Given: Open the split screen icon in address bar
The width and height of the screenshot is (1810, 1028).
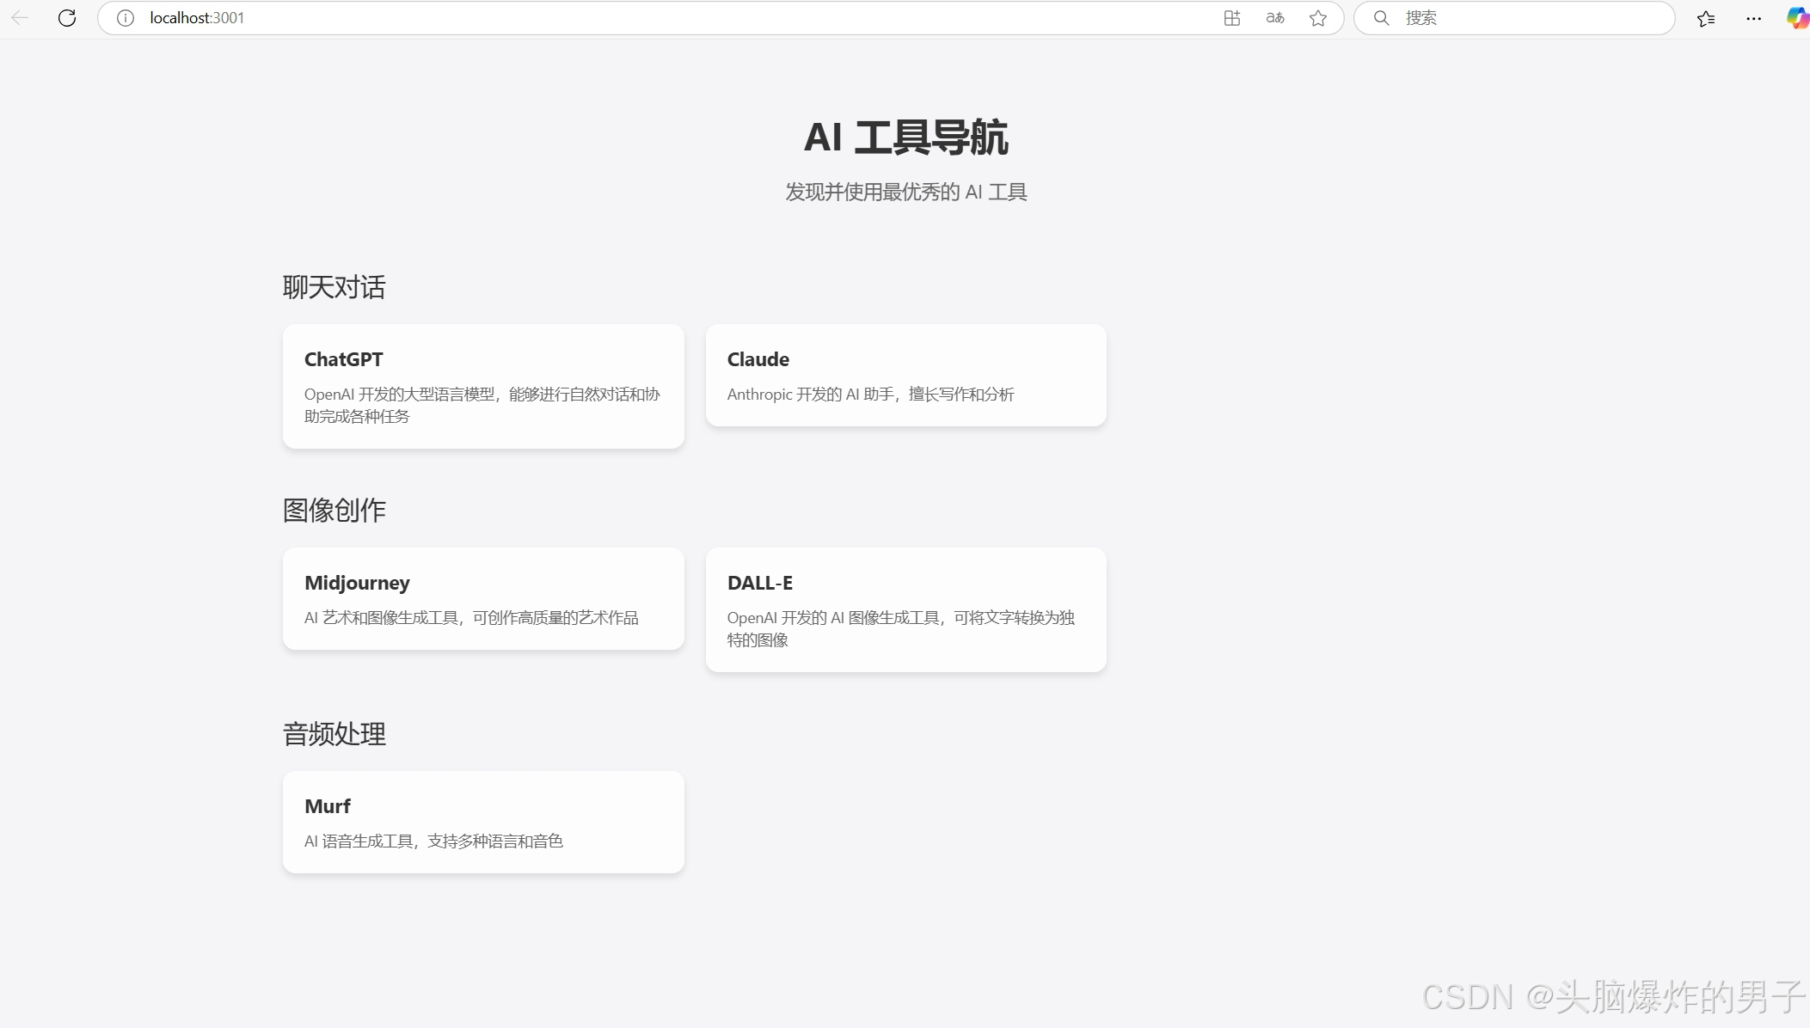Looking at the screenshot, I should [1231, 18].
